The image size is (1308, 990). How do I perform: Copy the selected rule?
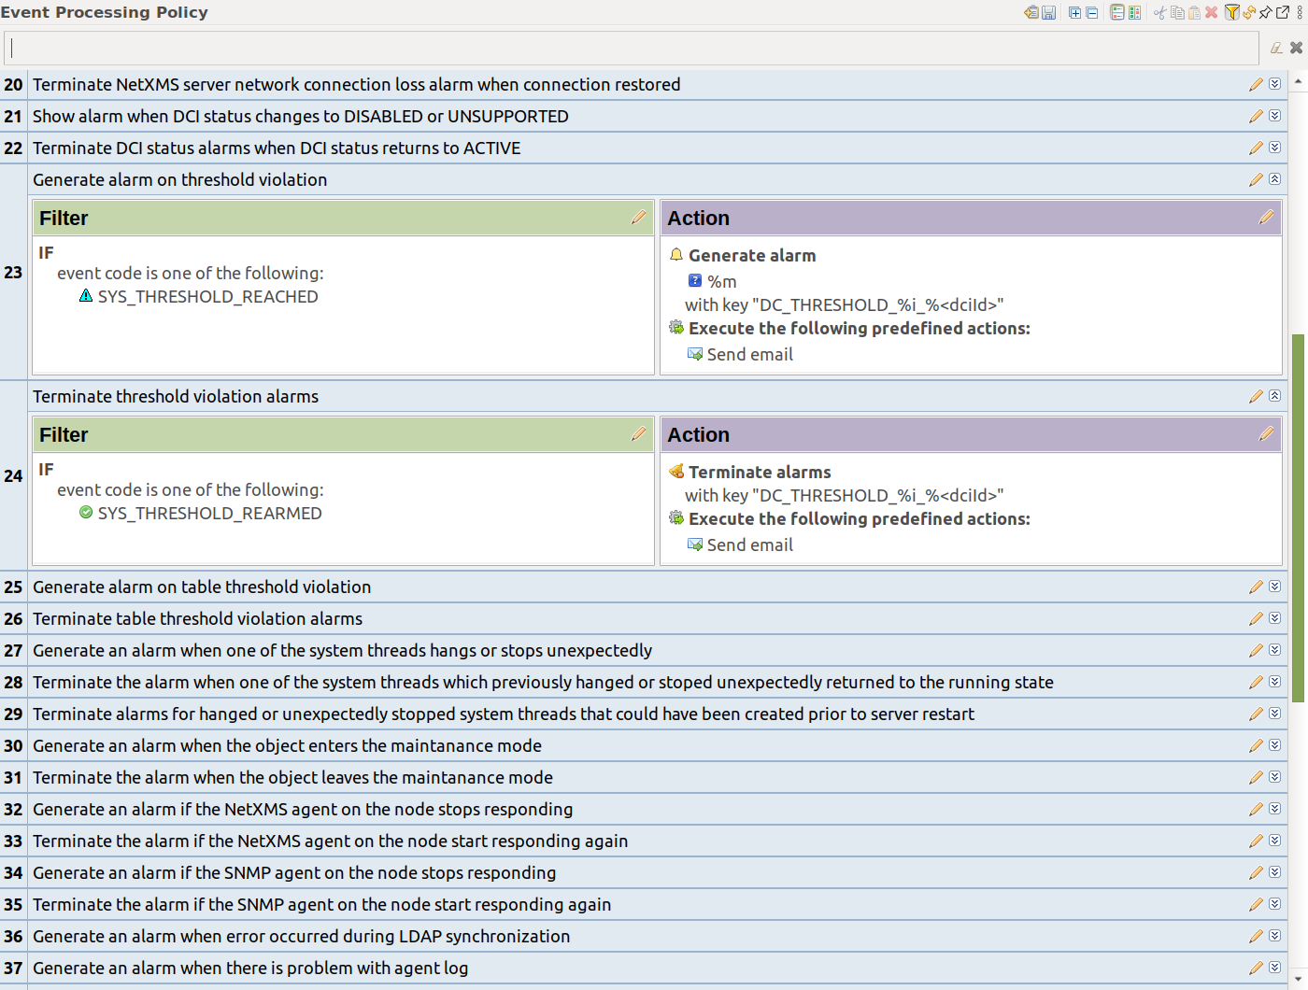pyautogui.click(x=1177, y=12)
